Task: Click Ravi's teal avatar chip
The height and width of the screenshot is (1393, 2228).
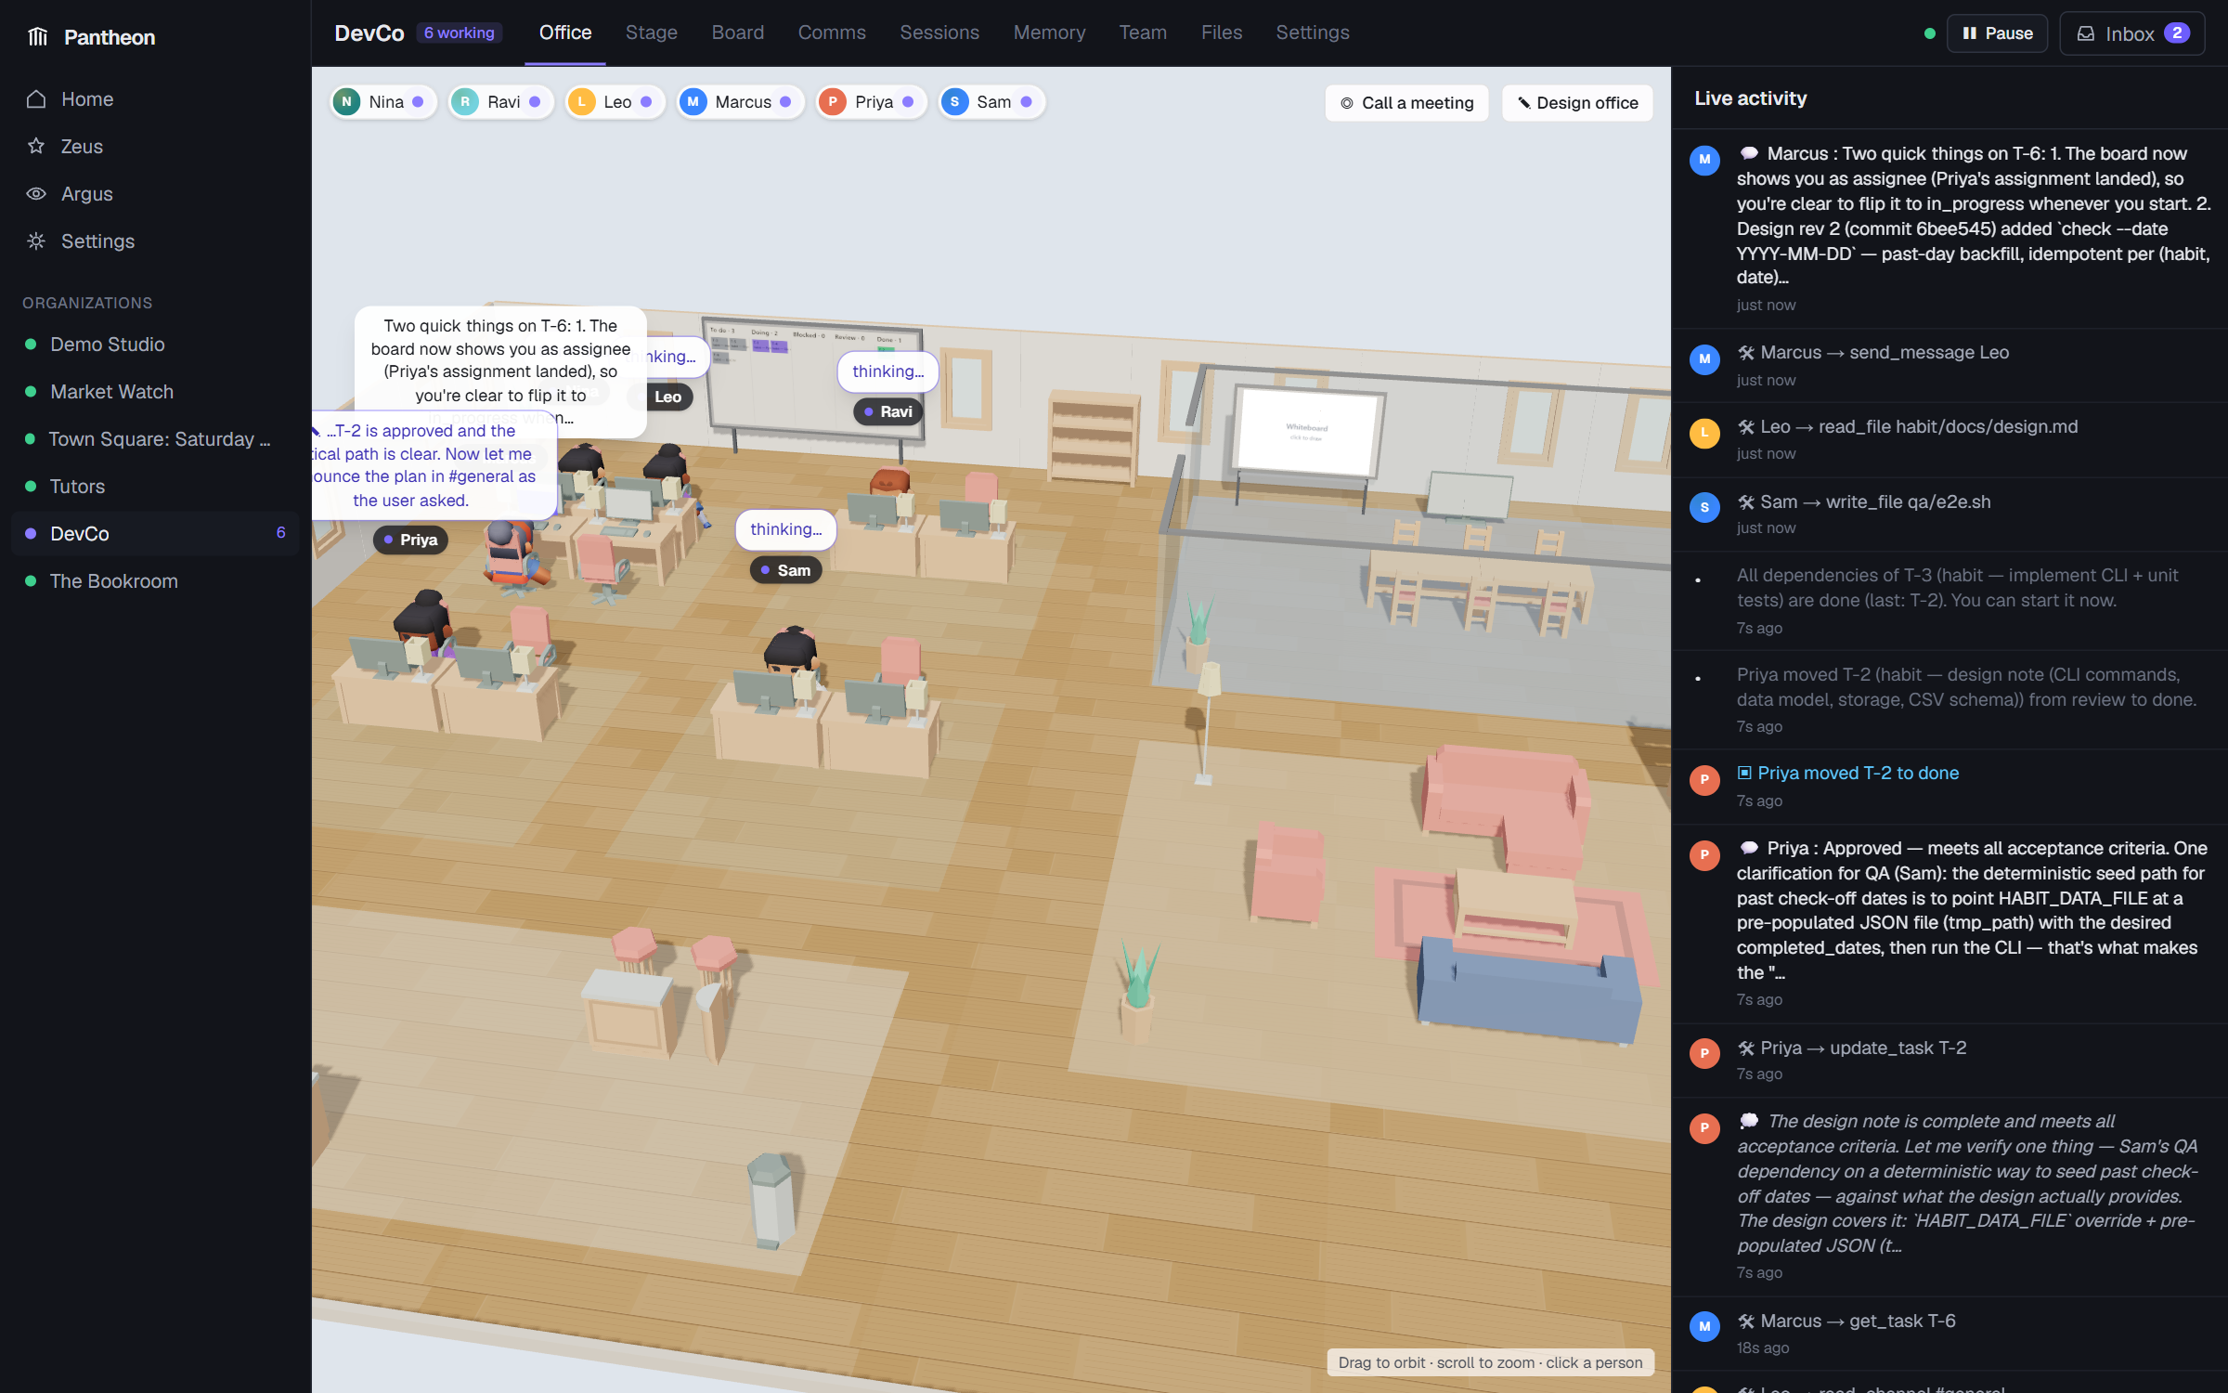Action: coord(500,101)
